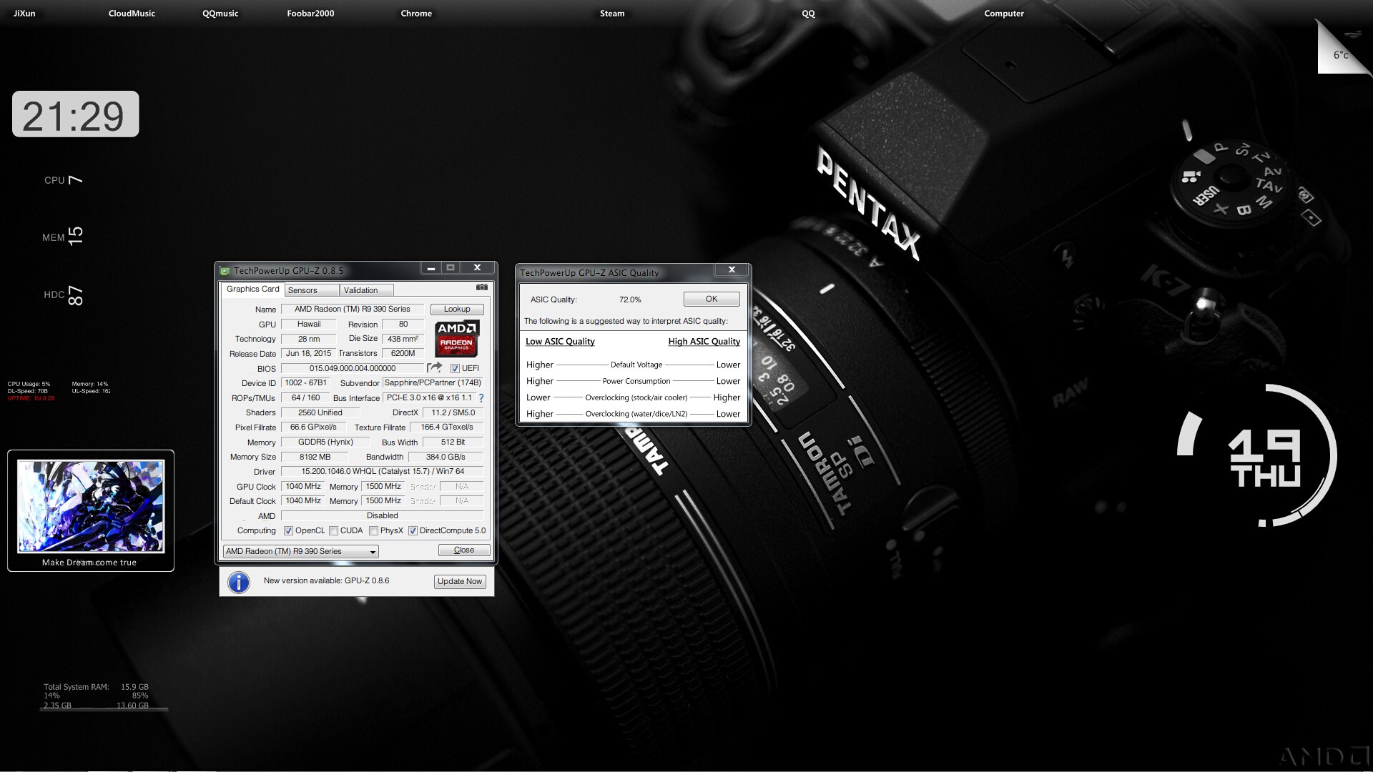Click the AMD Radeon Graphics logo
Image resolution: width=1373 pixels, height=772 pixels.
(x=457, y=339)
